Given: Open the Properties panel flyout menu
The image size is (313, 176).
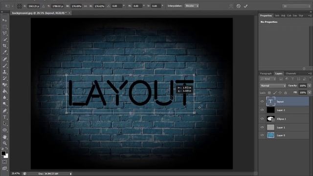Looking at the screenshot, I should pos(310,15).
